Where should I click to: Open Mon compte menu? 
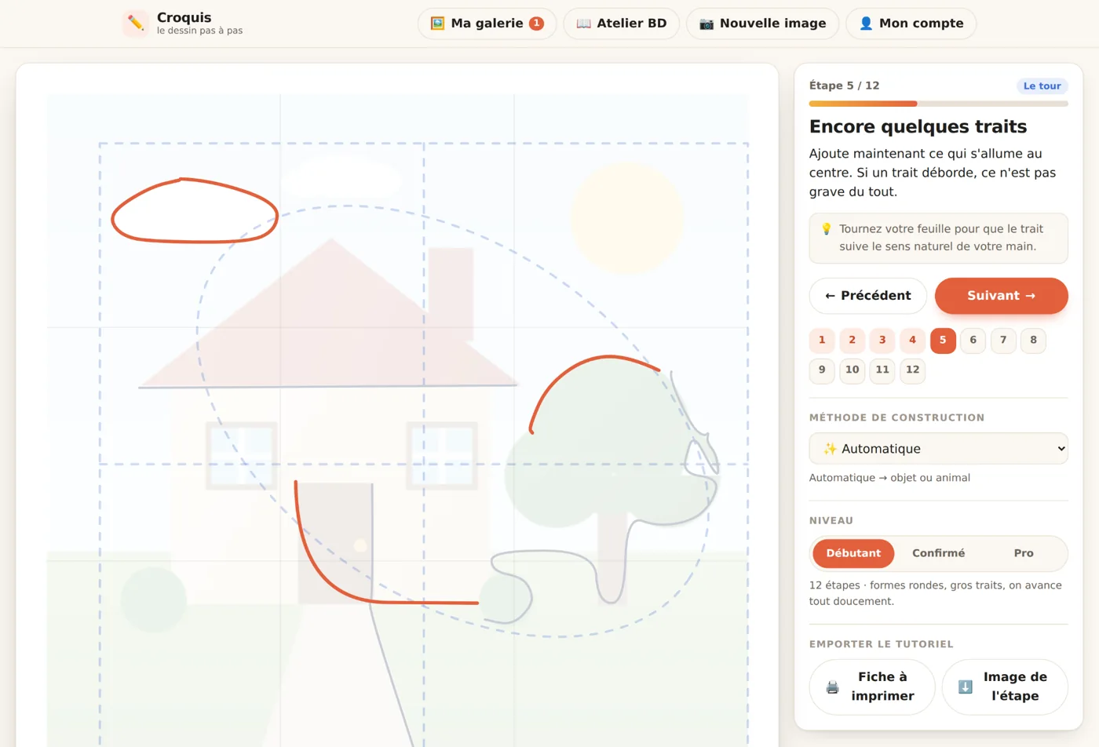(911, 24)
